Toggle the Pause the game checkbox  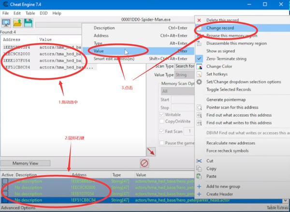pos(162,143)
